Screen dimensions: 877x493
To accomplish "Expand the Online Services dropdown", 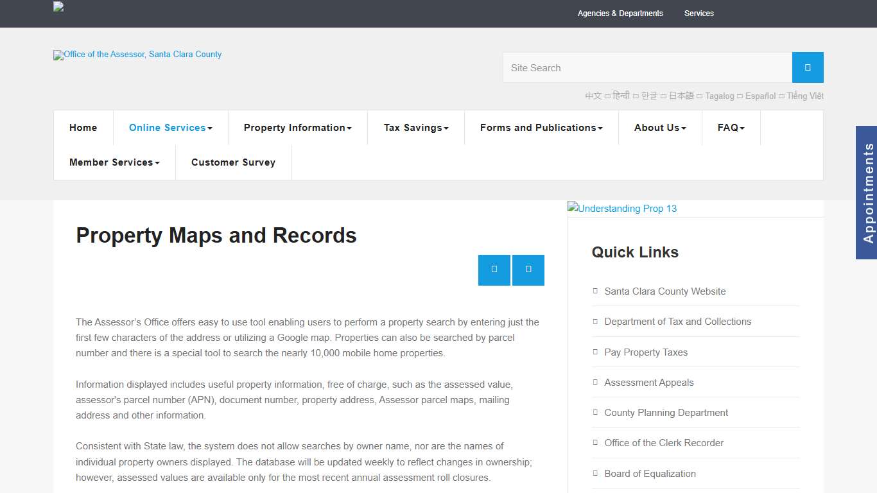I will 170,128.
